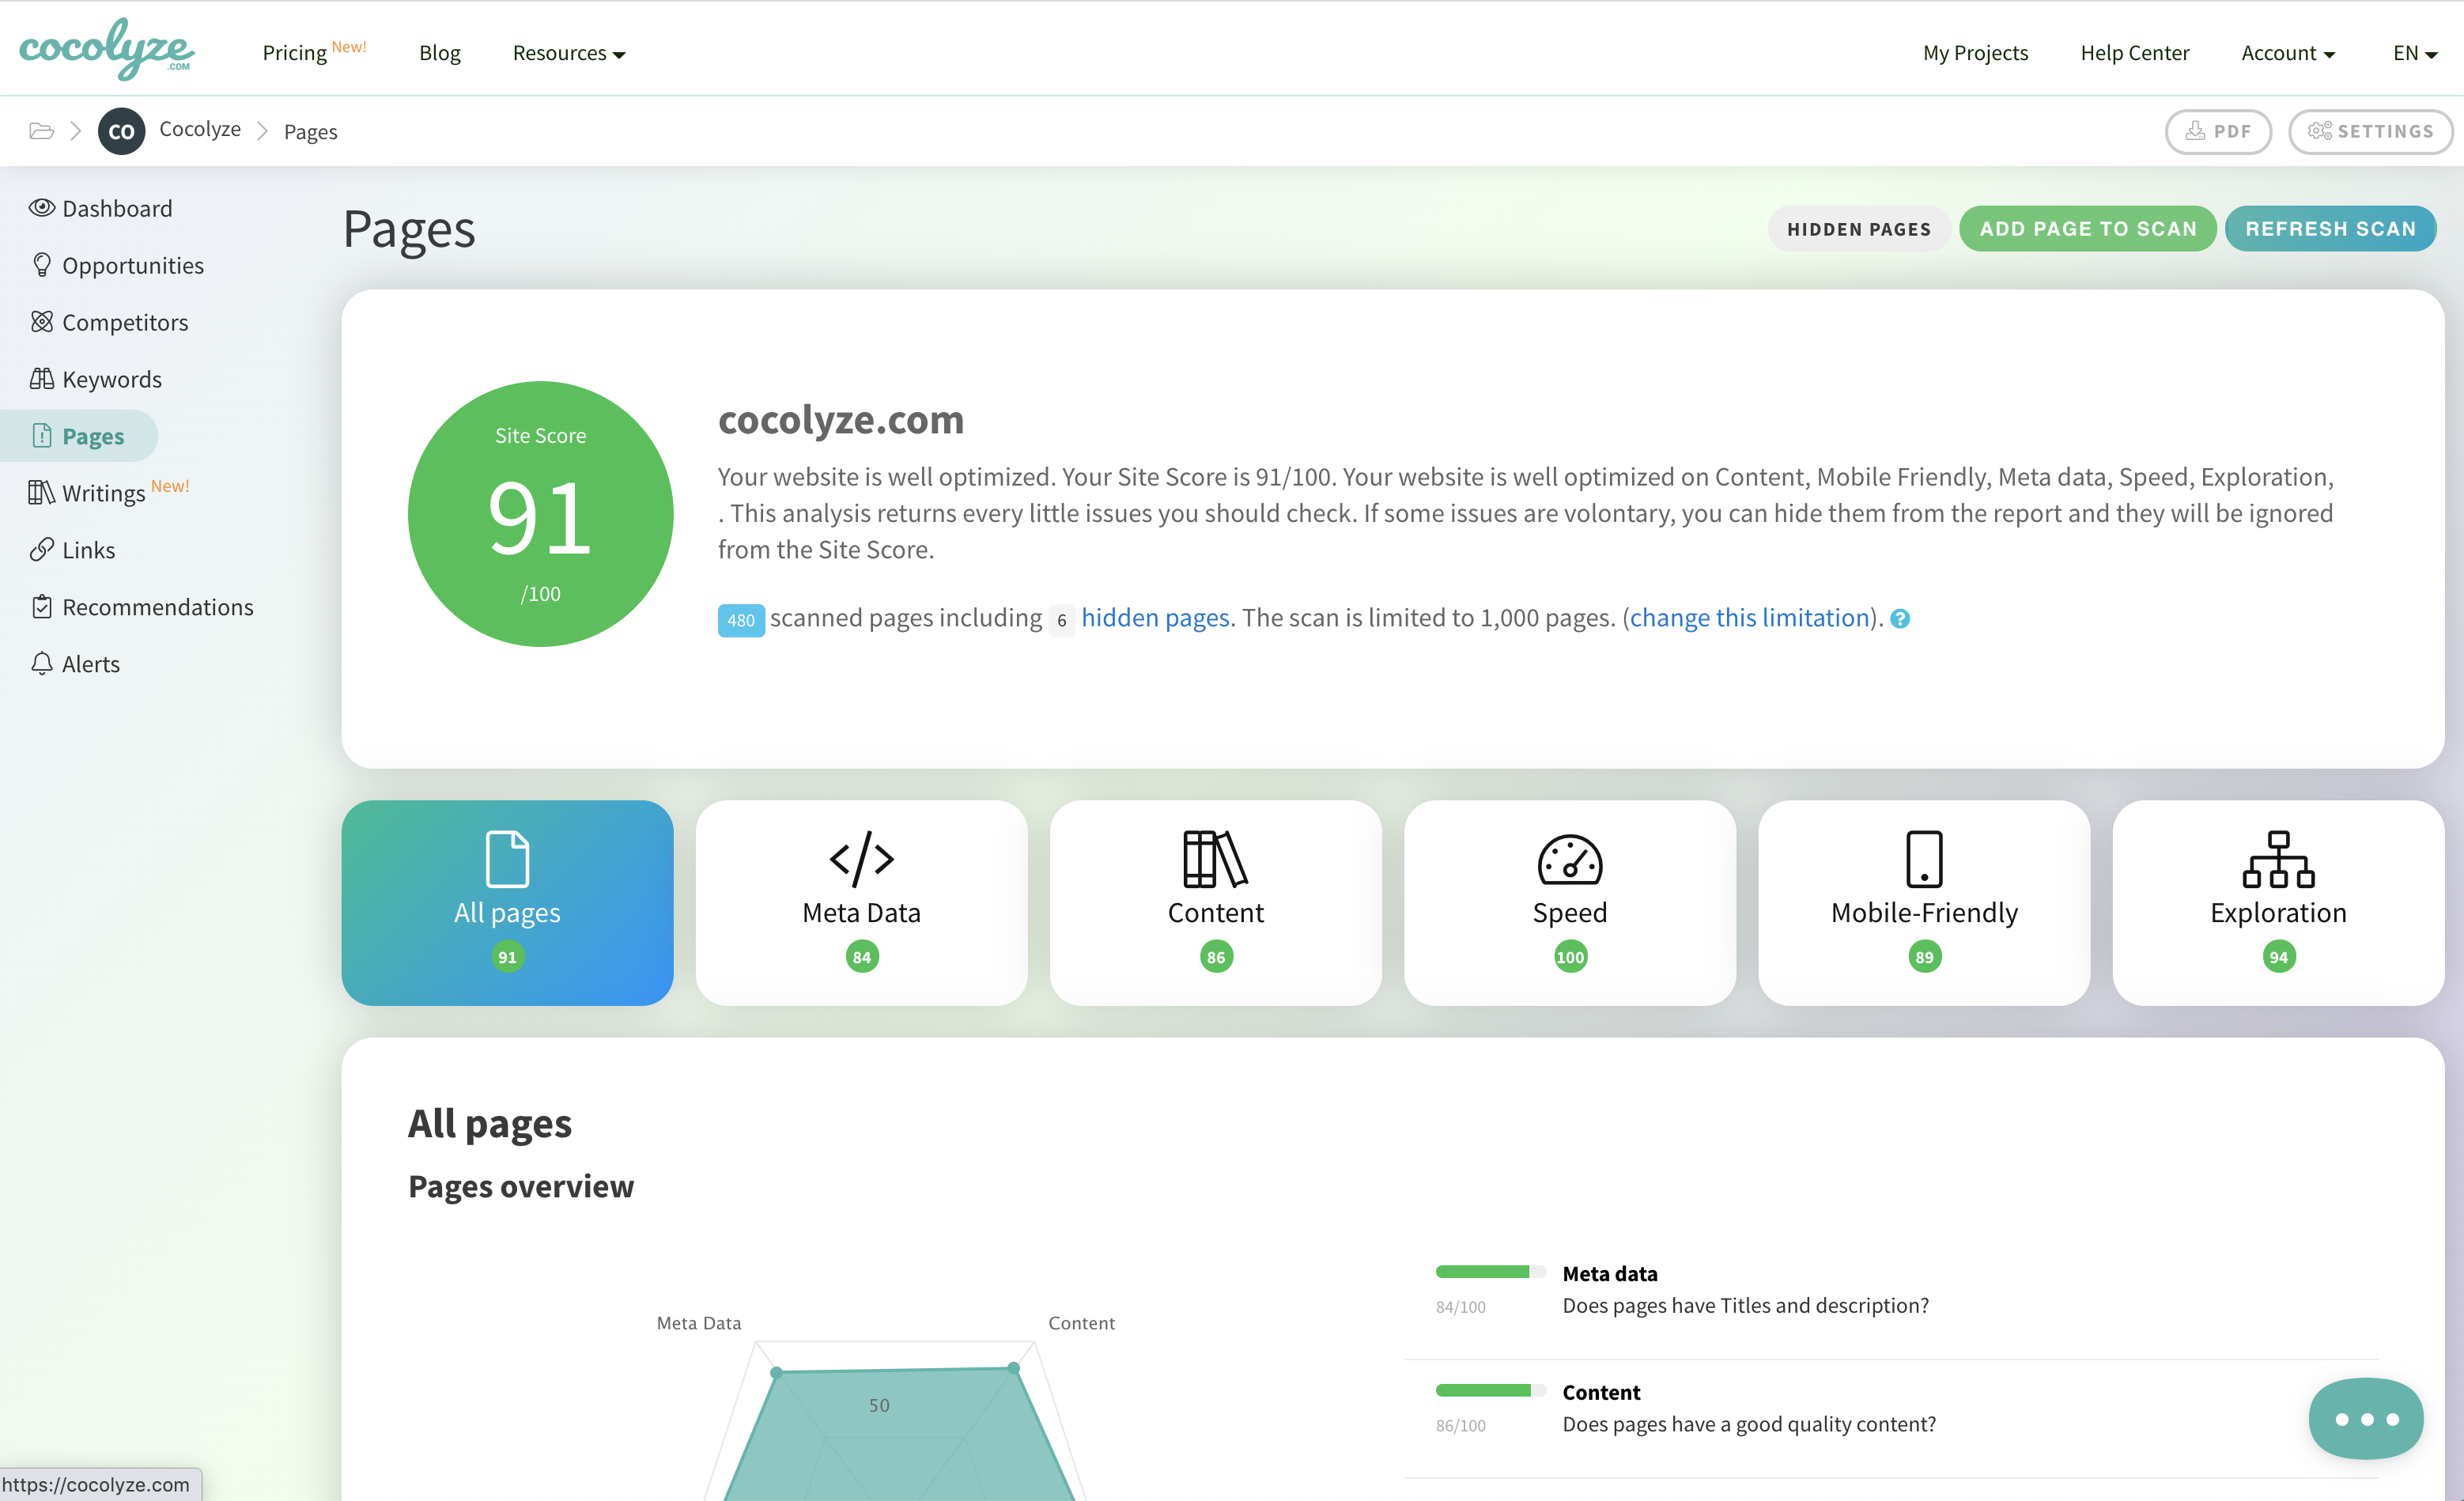The width and height of the screenshot is (2464, 1501).
Task: Click the Alerts bell icon
Action: point(41,664)
